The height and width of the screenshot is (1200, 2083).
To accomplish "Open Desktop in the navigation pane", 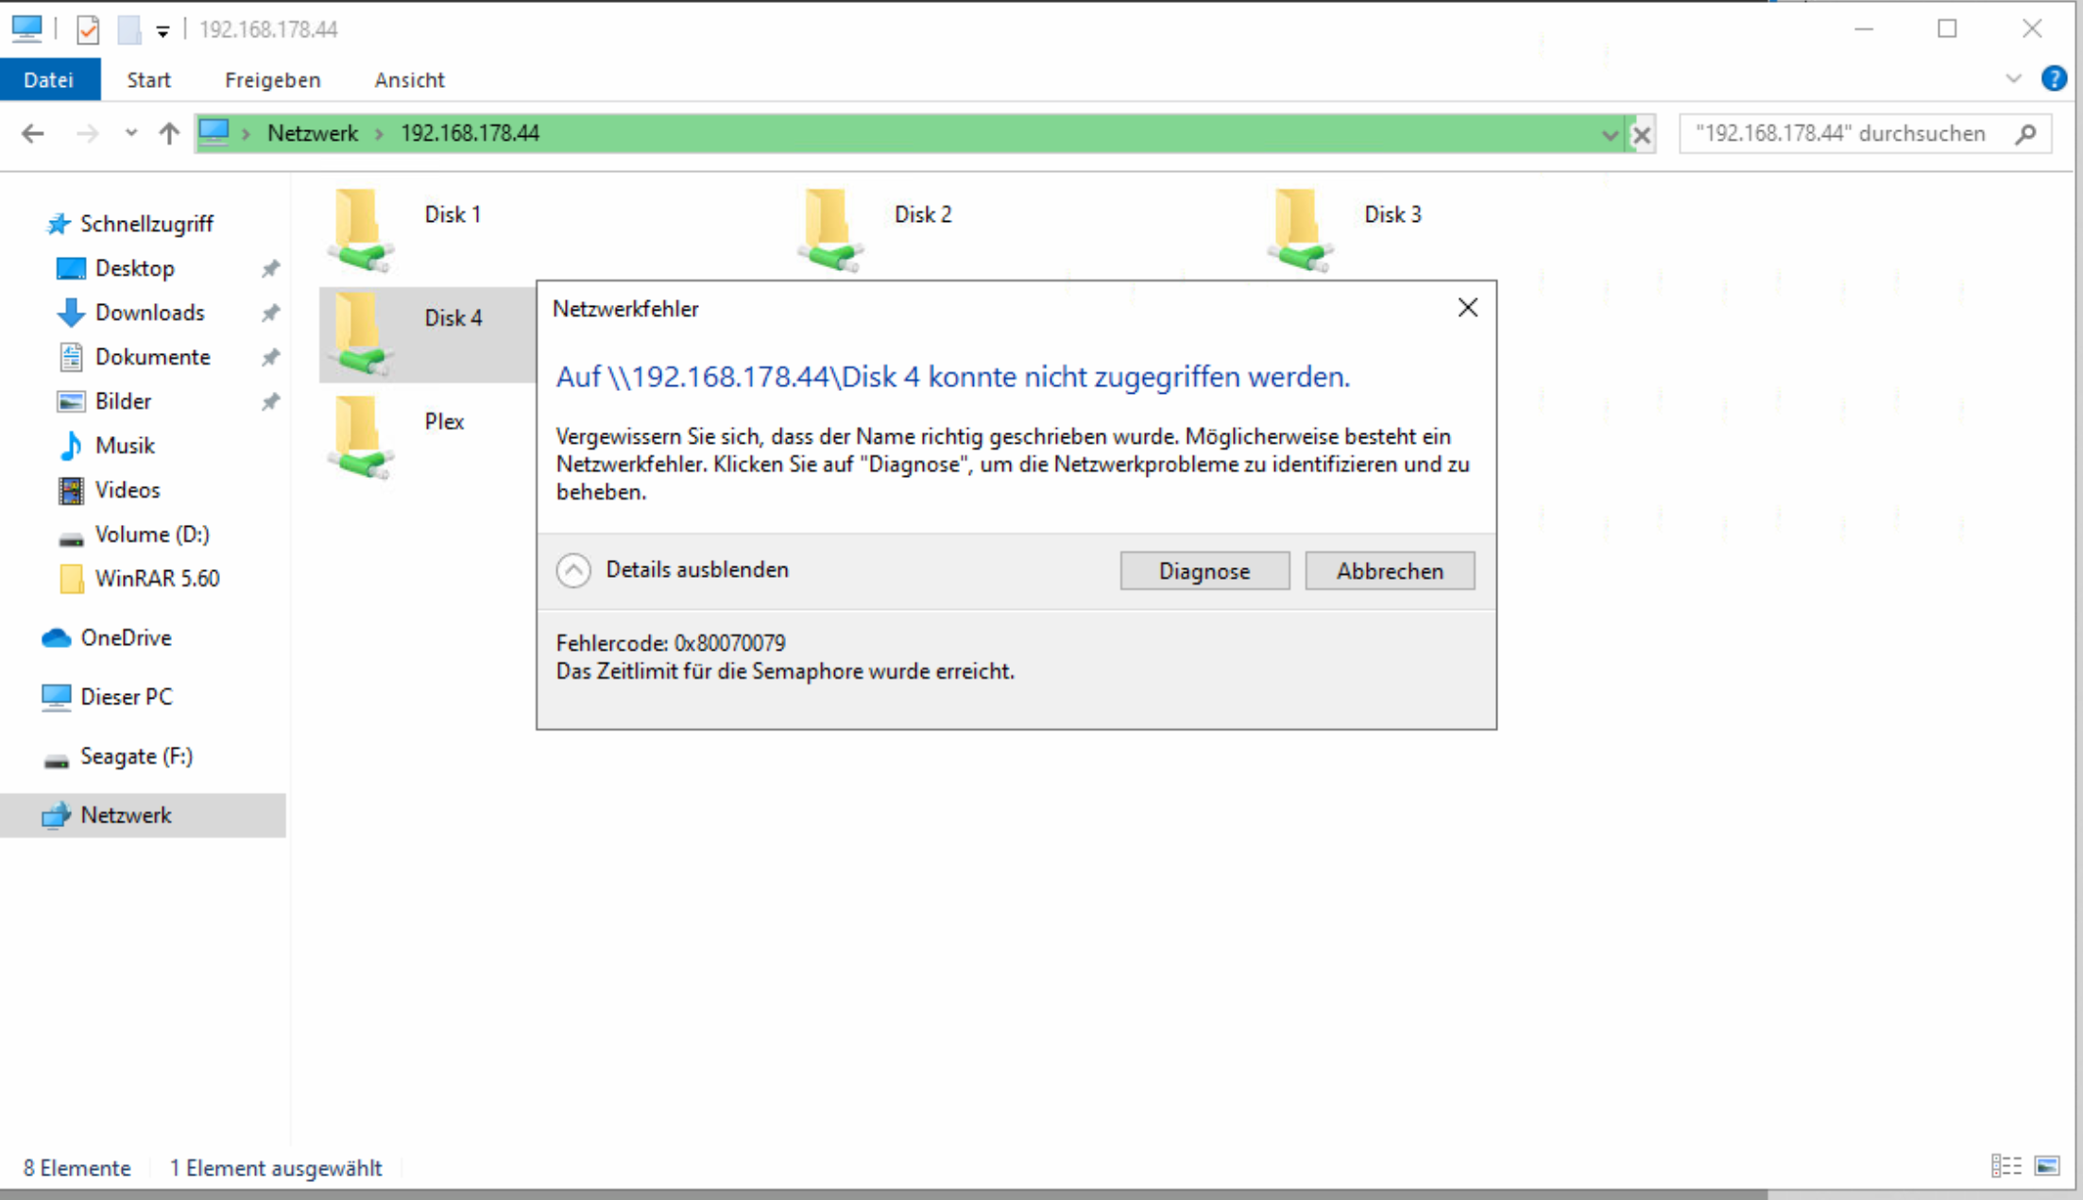I will (134, 268).
